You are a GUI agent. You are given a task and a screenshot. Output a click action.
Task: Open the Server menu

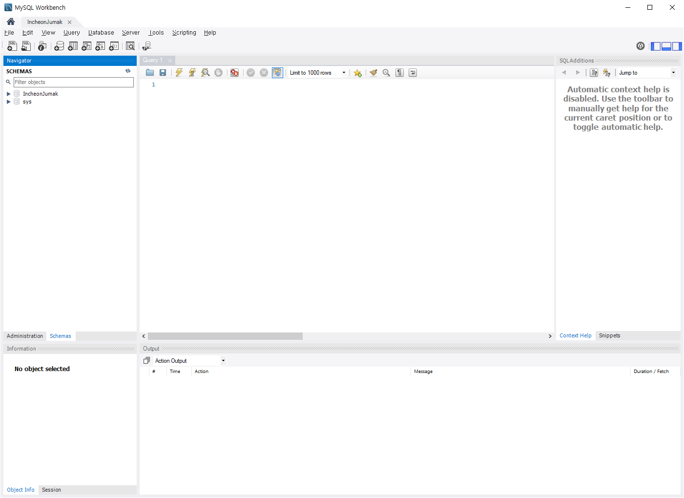[x=131, y=33]
